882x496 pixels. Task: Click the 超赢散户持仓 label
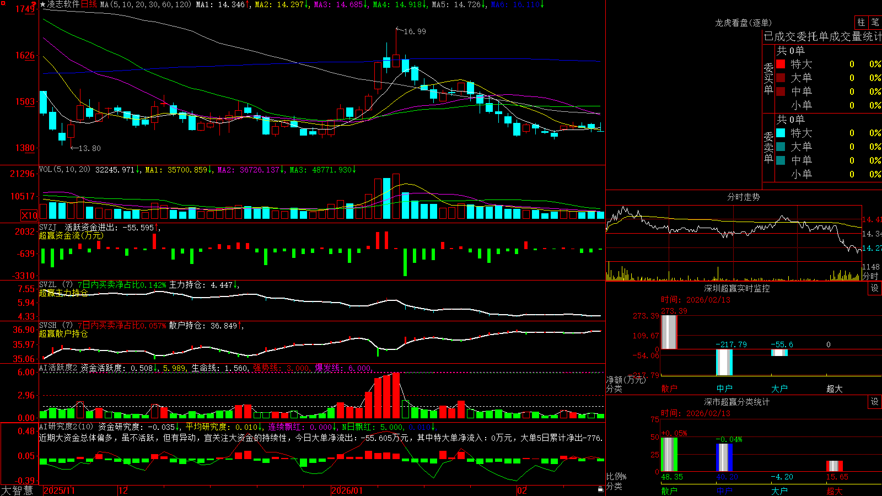(x=63, y=333)
